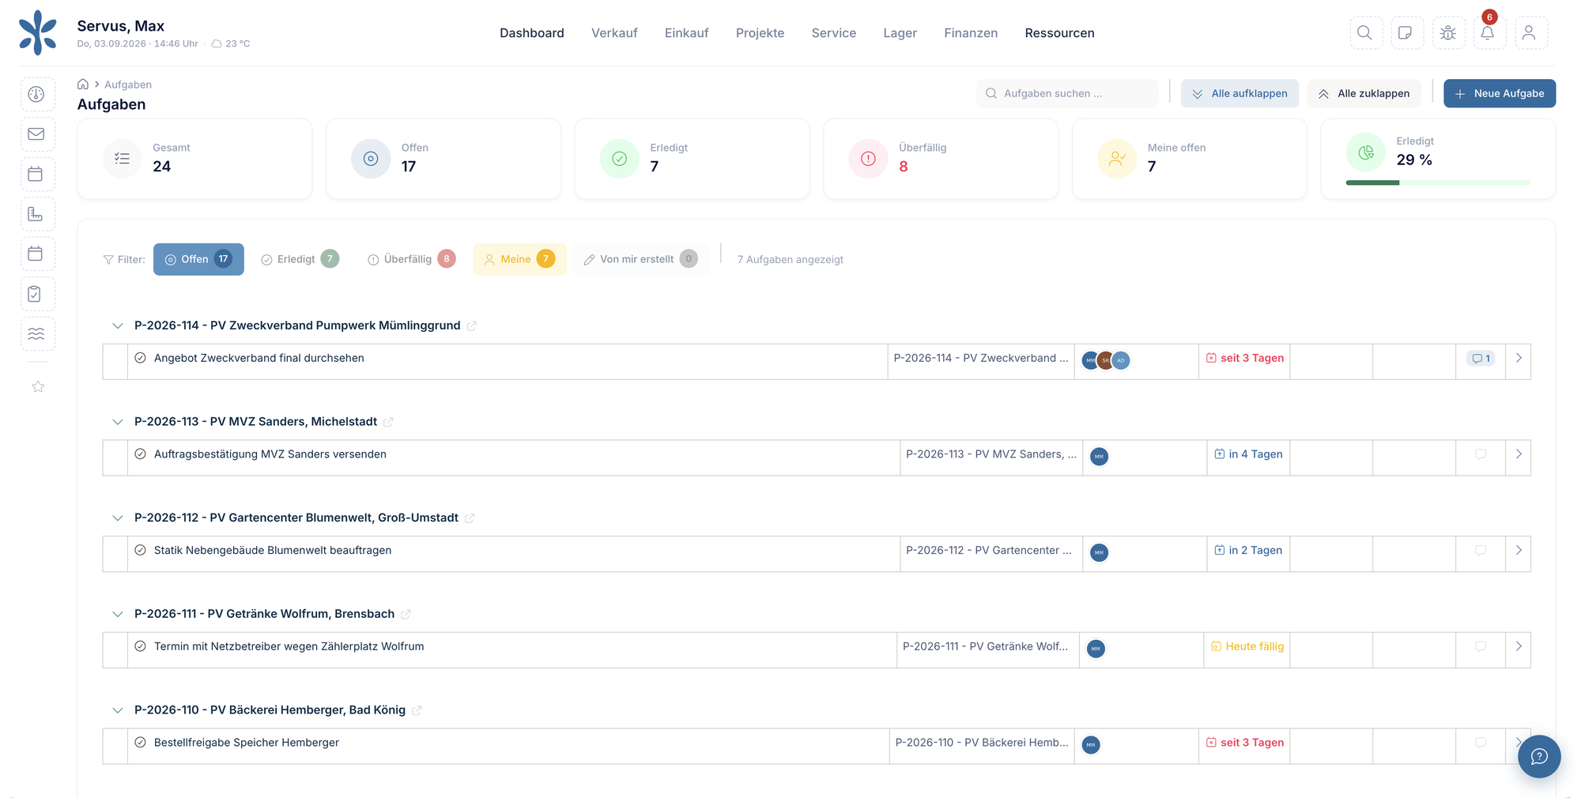Viewport: 1581px width, 798px height.
Task: Open the Ressourcen menu
Action: tap(1059, 33)
